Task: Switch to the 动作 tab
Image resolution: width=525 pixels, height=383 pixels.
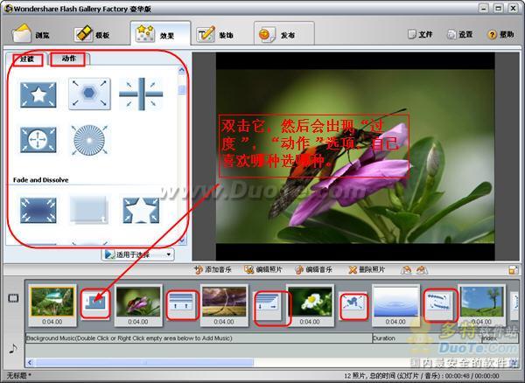Action: pyautogui.click(x=69, y=59)
